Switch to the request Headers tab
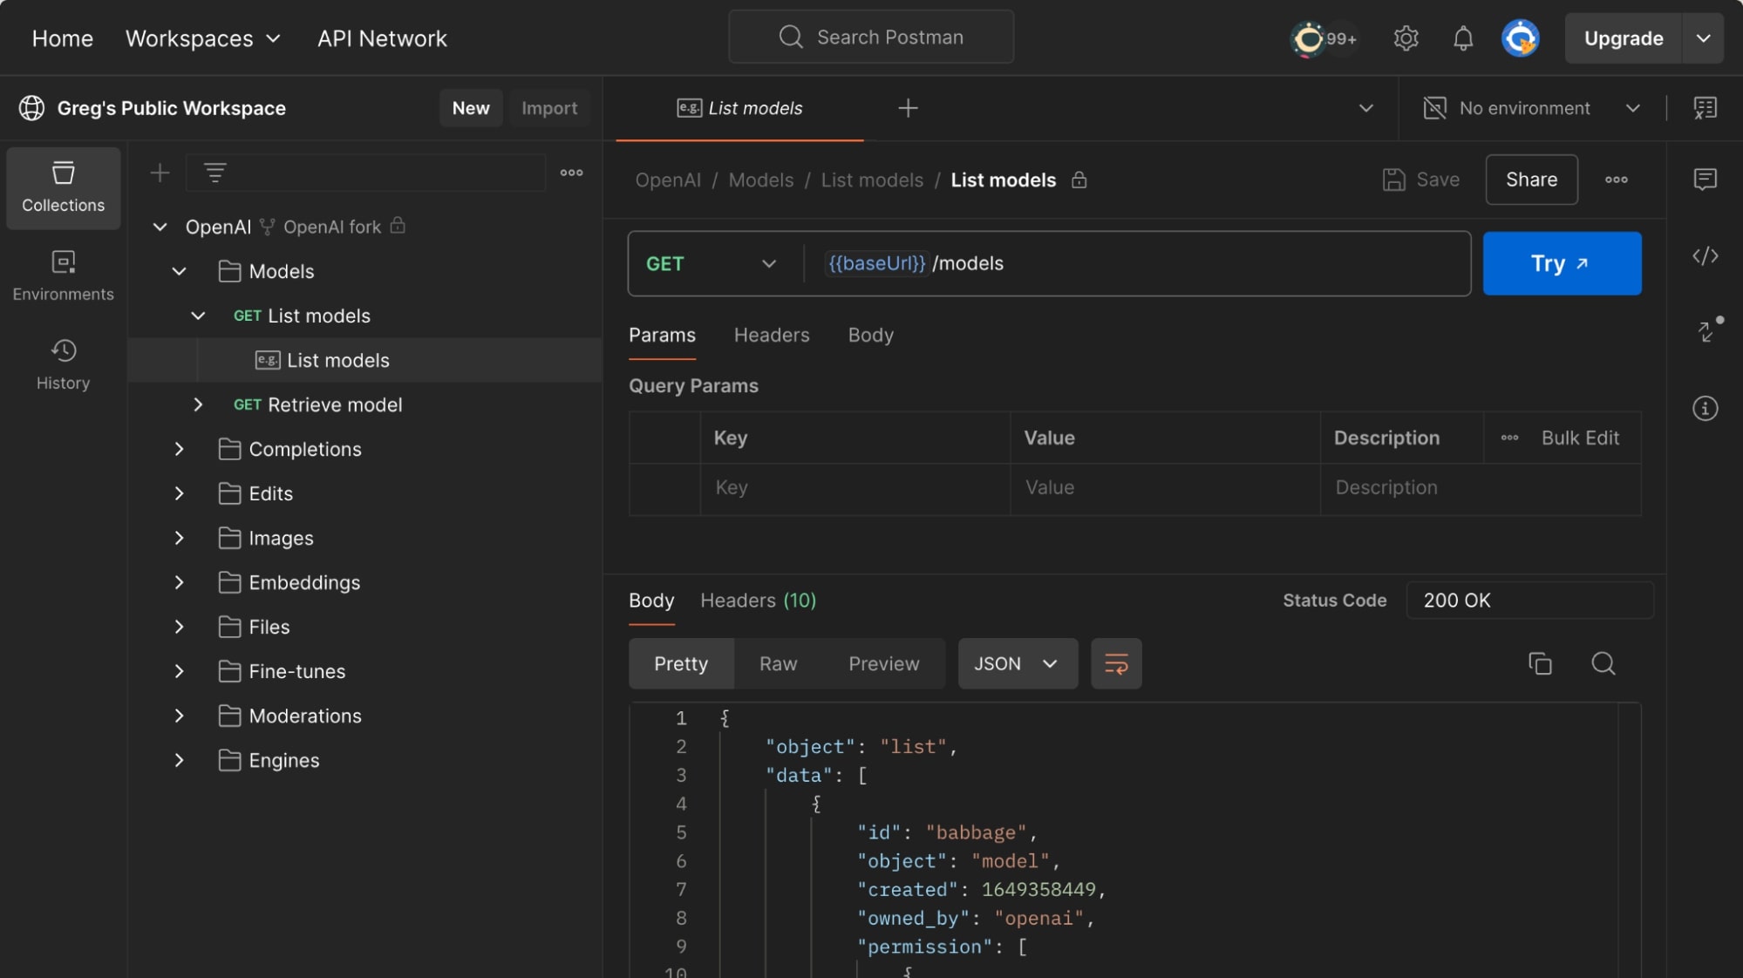 pos(772,336)
